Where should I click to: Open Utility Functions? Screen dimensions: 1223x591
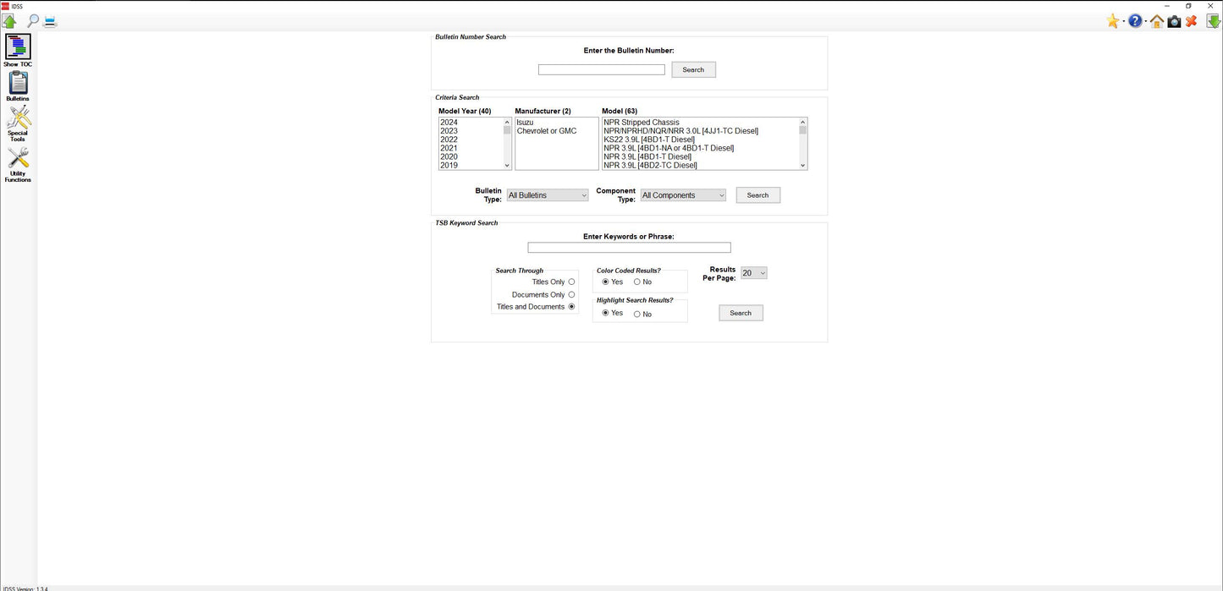(17, 159)
